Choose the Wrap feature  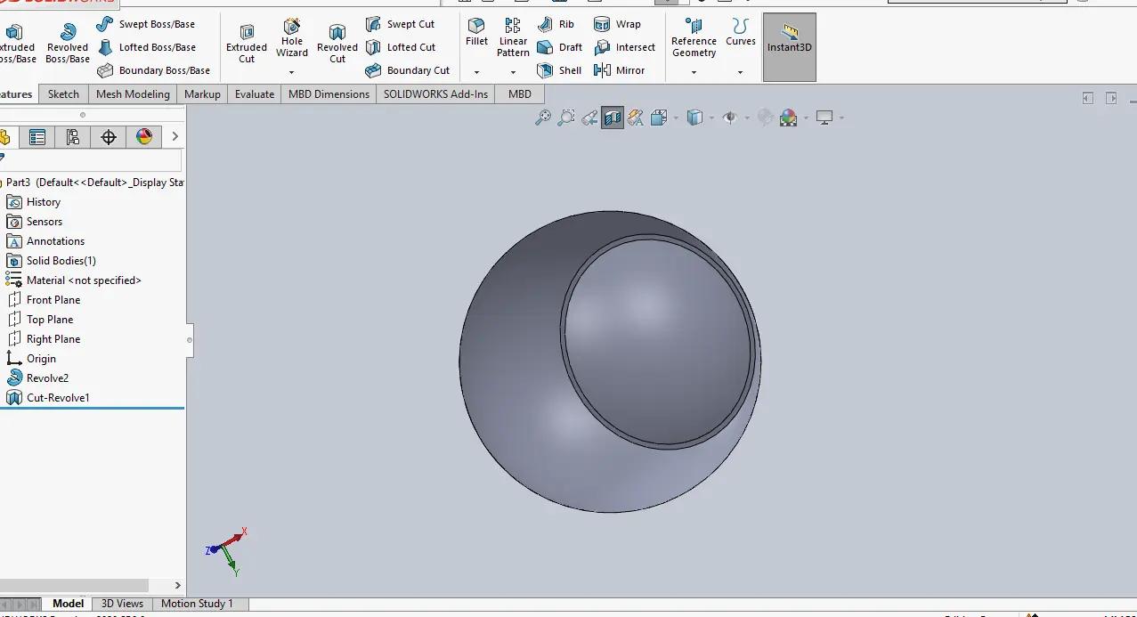click(x=617, y=24)
